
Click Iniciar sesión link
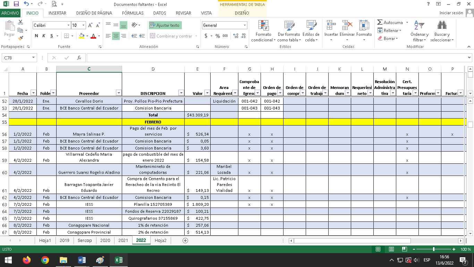click(x=451, y=13)
